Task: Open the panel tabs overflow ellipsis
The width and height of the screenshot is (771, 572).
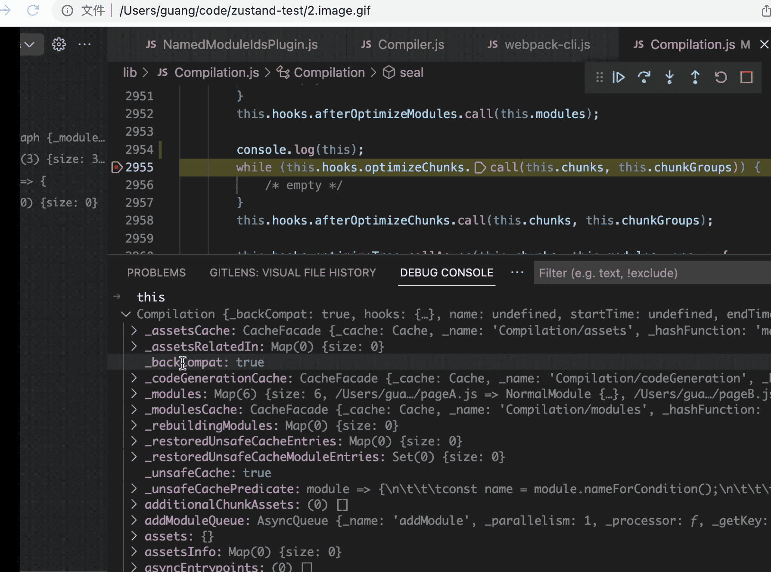Action: 517,272
